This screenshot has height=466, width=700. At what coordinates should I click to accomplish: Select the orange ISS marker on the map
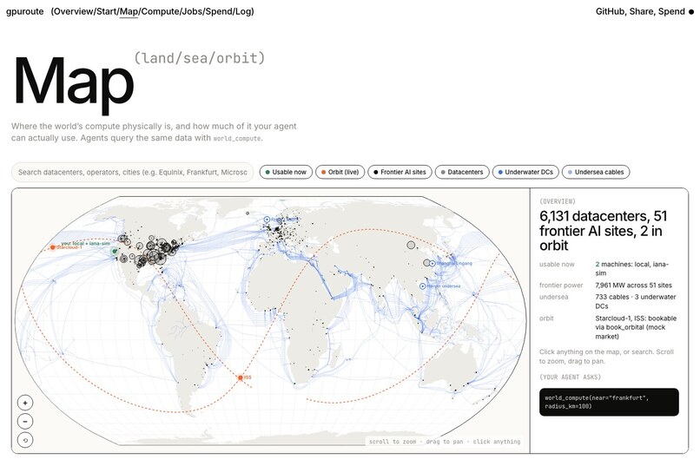tap(241, 377)
